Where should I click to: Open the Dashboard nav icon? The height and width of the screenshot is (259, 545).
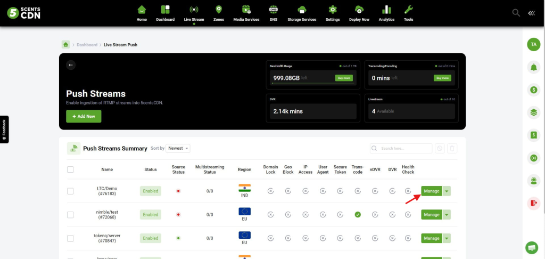point(165,10)
